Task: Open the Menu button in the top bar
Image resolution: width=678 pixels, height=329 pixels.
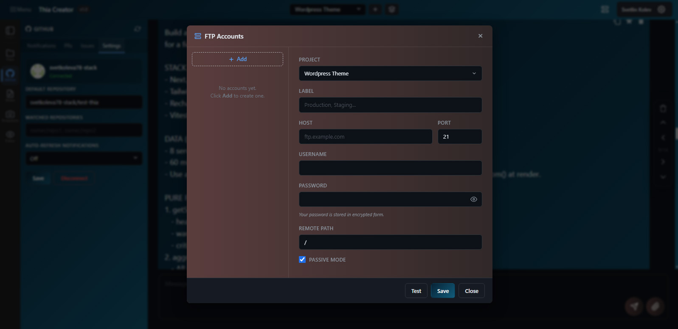Action: point(21,9)
